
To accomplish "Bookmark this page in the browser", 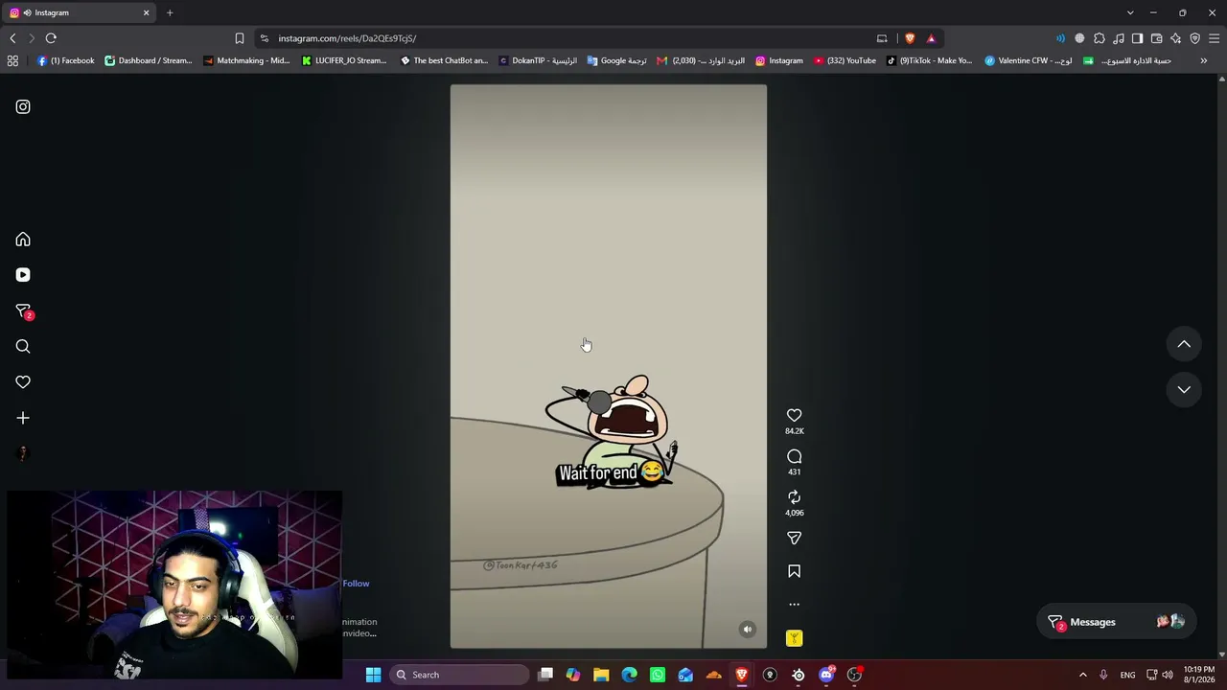I will (x=240, y=38).
